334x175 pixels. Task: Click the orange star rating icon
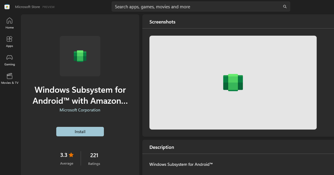coord(71,155)
